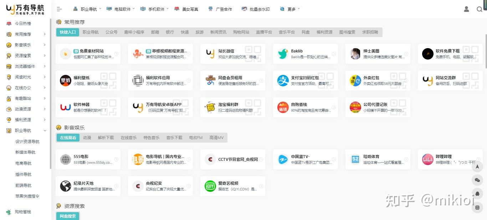Image resolution: width=487 pixels, height=220 pixels.
Task: Open the 公司代理记账 card
Action: 378,107
